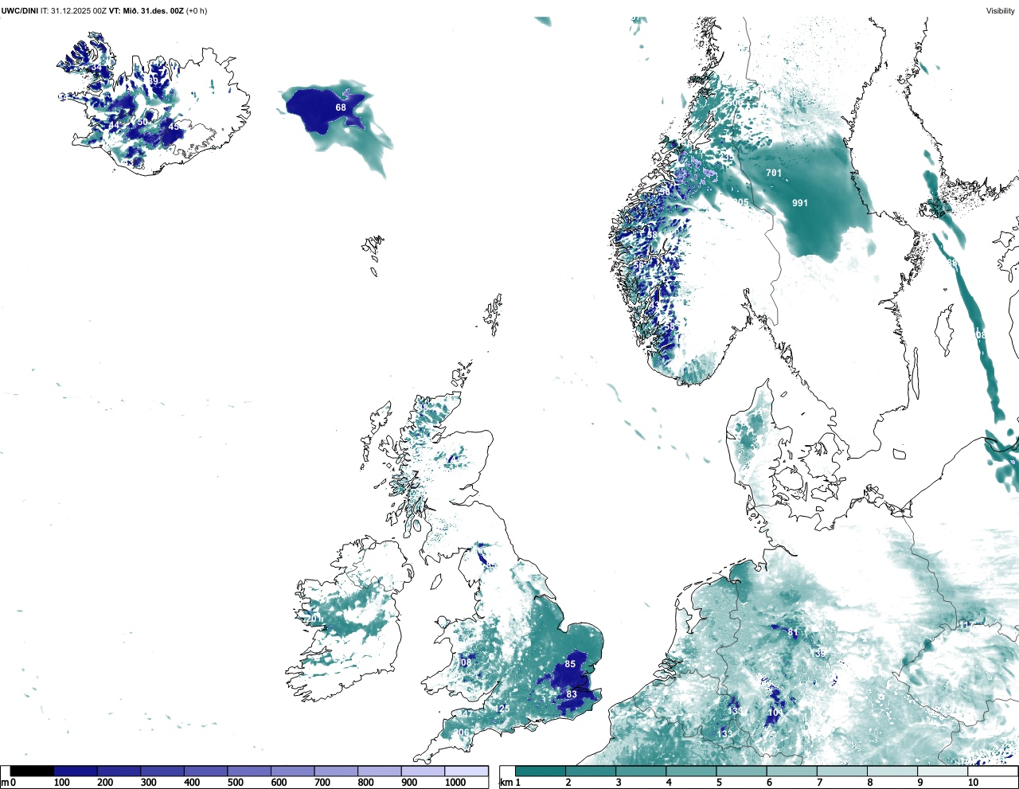The width and height of the screenshot is (1019, 789).
Task: Select the "139" value in Germany
Action: pyautogui.click(x=818, y=654)
